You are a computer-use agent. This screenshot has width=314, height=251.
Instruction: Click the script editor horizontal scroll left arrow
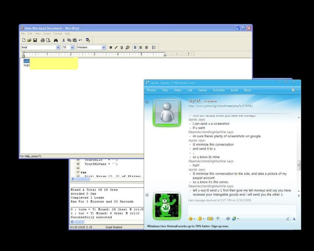coord(73,179)
